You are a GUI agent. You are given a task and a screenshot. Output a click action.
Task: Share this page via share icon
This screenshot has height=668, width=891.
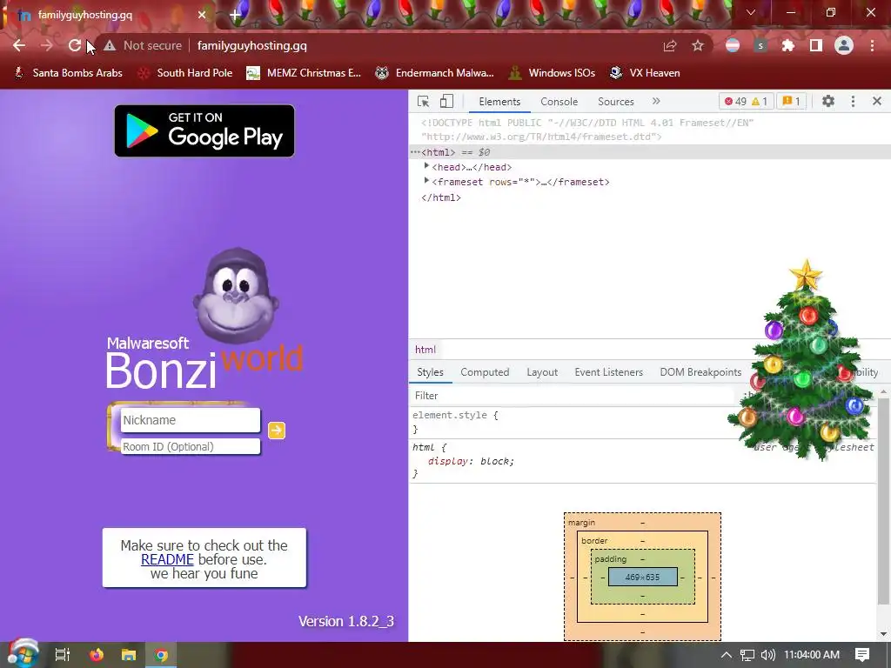coord(670,45)
